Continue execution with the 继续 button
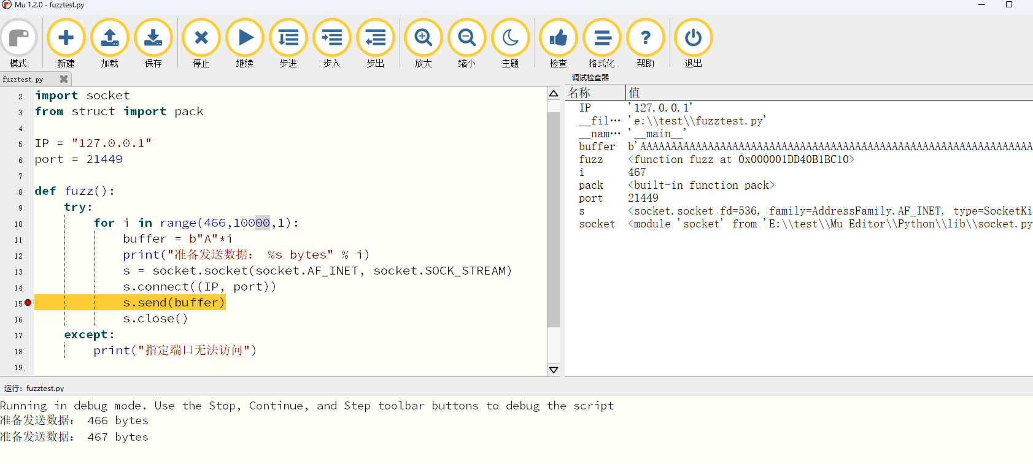The width and height of the screenshot is (1033, 464). coord(244,38)
